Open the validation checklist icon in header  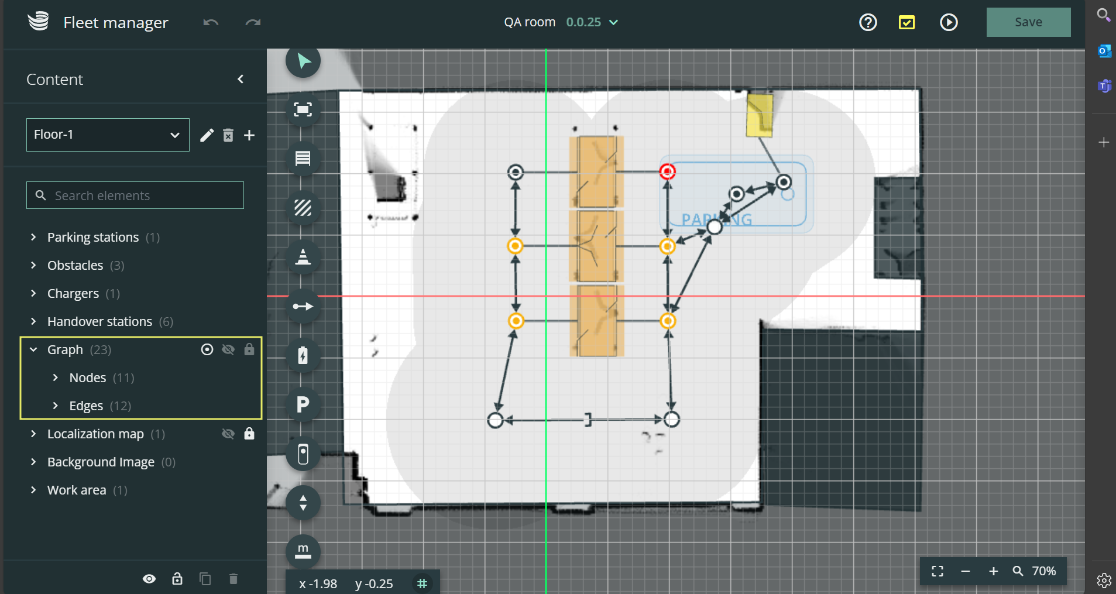906,22
